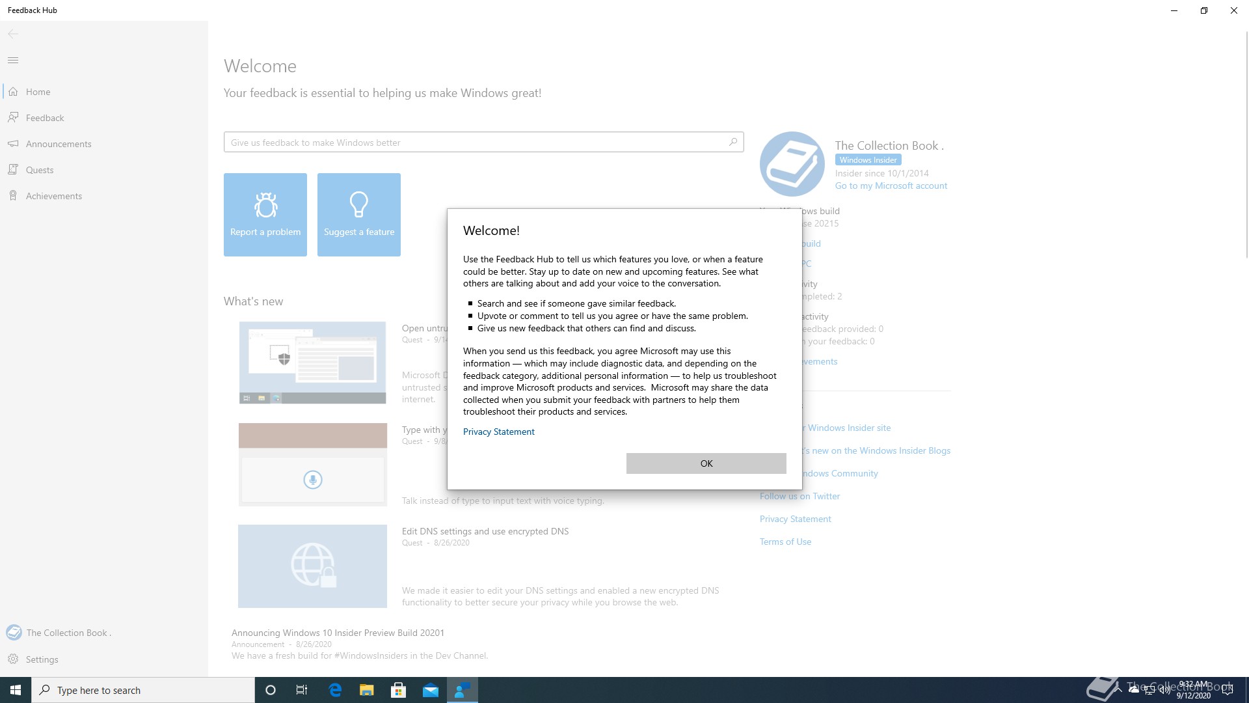Click the volume icon in system tray
This screenshot has height=703, width=1249.
pyautogui.click(x=1164, y=690)
